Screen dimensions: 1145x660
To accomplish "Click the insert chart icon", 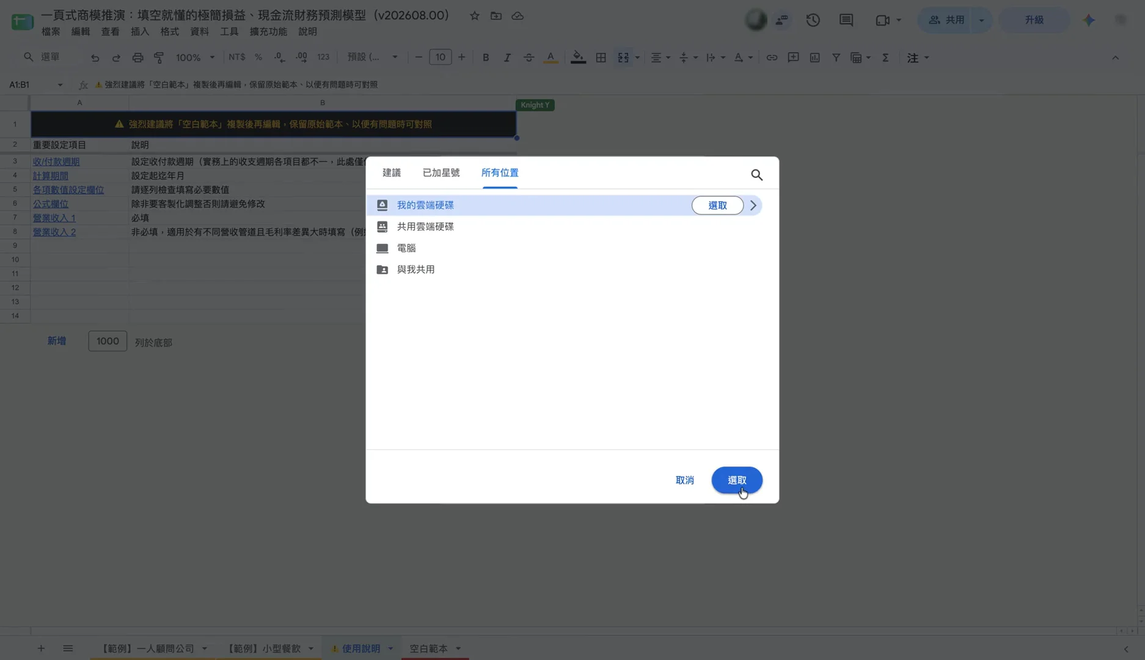I will 814,57.
